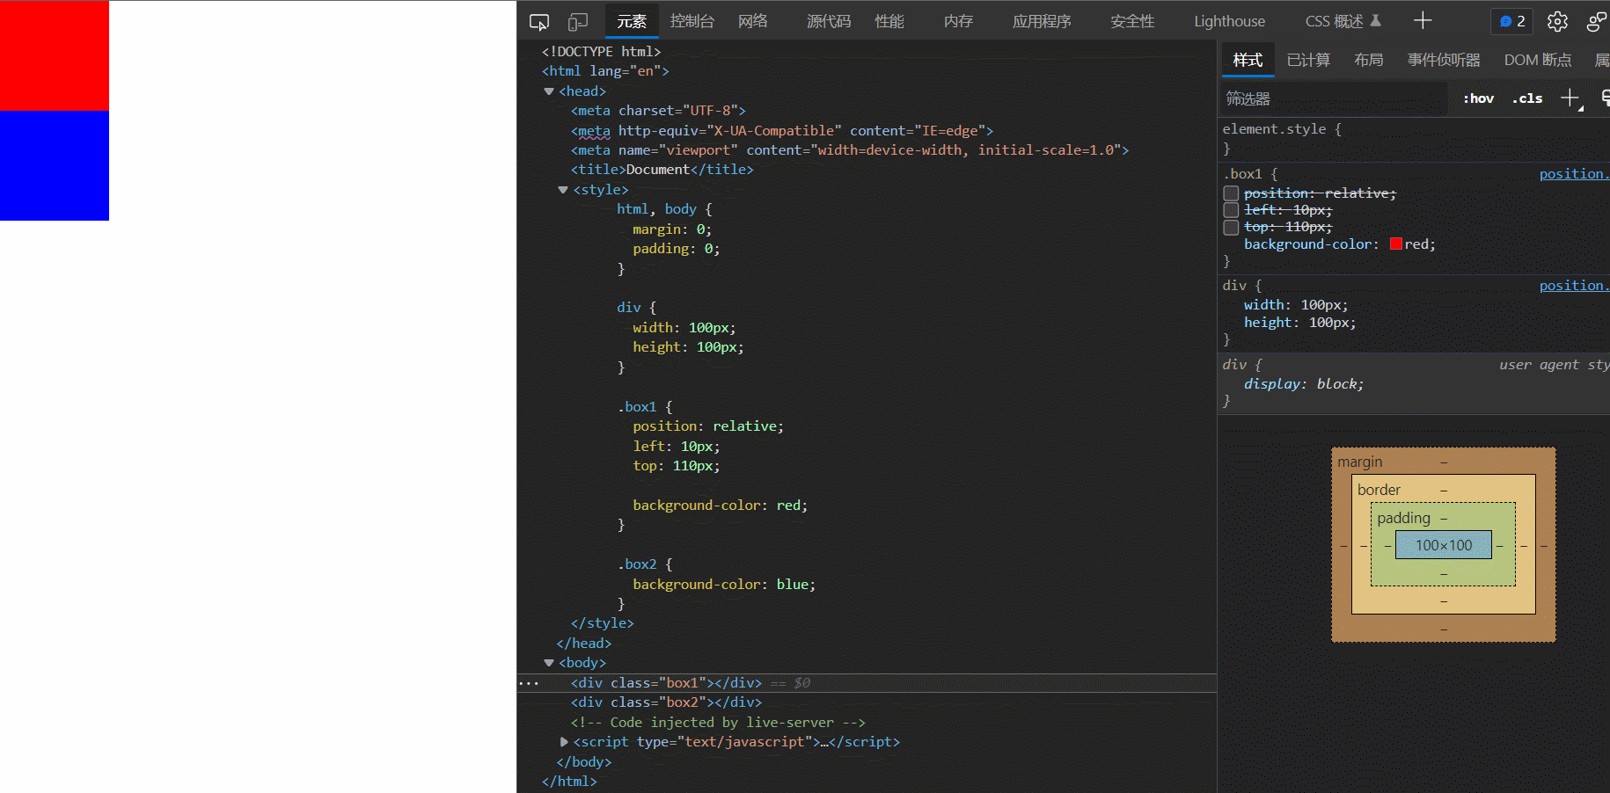The image size is (1610, 793).
Task: Select the div class="box1" DOM row
Action: pyautogui.click(x=867, y=683)
